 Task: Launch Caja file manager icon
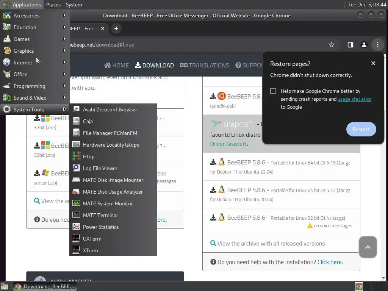pos(76,121)
